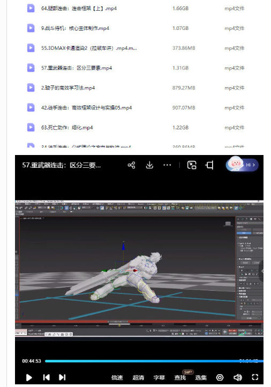Click the player title 57.重武器连击
The height and width of the screenshot is (387, 271).
point(61,165)
